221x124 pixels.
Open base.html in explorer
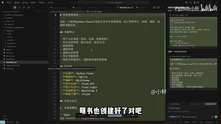pyautogui.click(x=11, y=43)
